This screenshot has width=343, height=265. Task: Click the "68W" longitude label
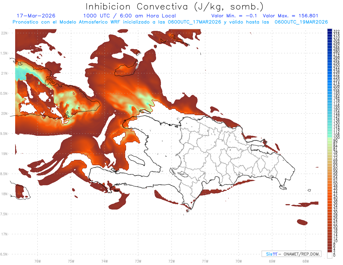pyautogui.click(x=306, y=261)
